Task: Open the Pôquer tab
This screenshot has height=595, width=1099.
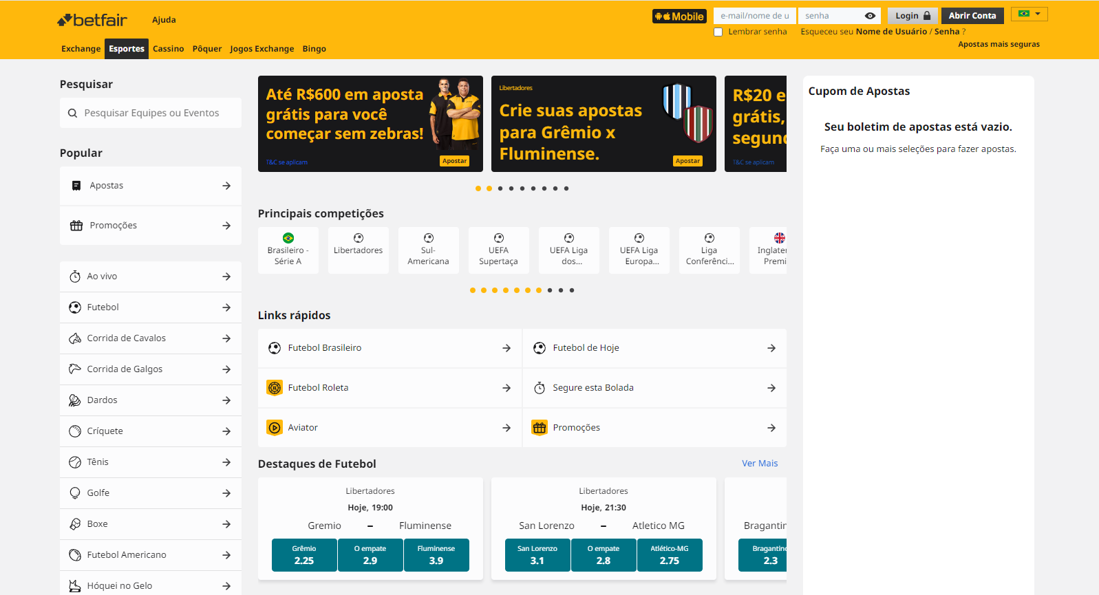Action: click(x=207, y=49)
